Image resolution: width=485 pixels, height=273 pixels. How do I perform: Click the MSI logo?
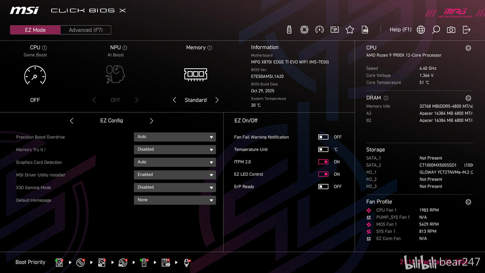click(24, 11)
